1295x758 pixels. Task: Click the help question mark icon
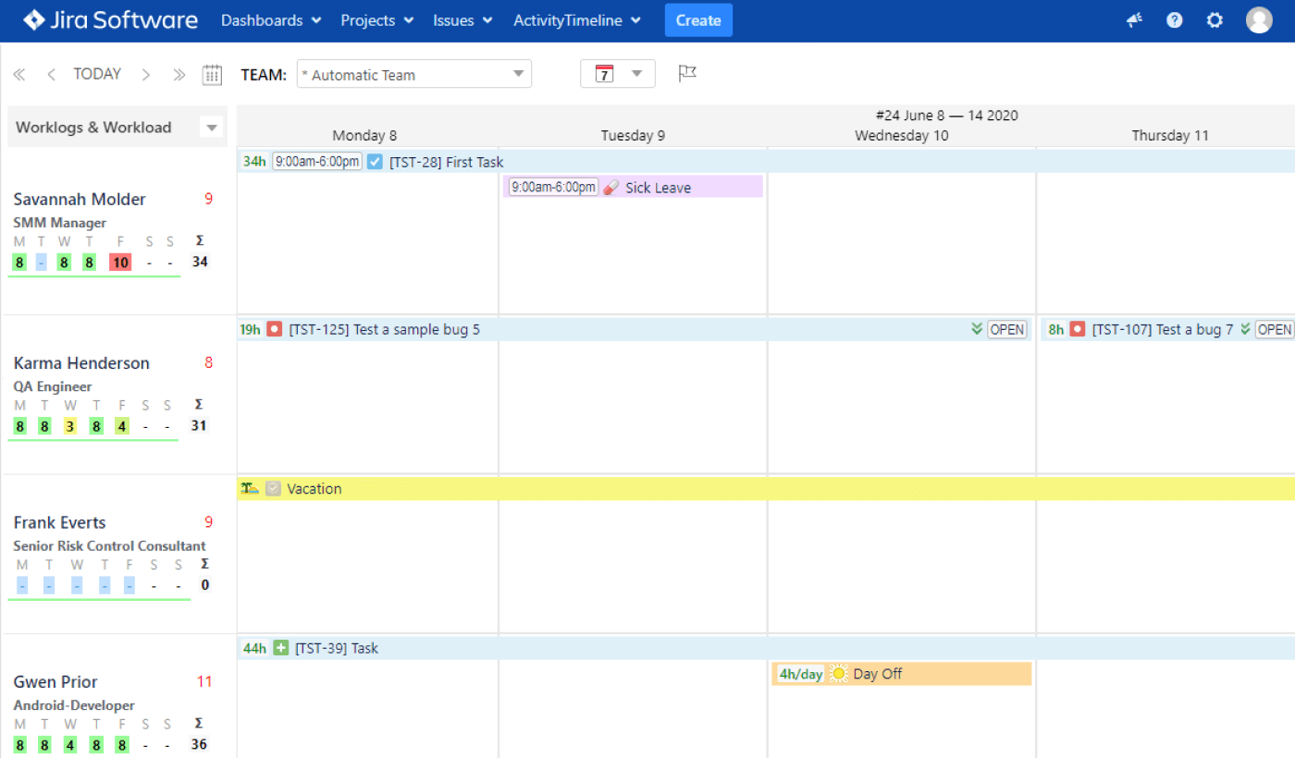click(1174, 19)
